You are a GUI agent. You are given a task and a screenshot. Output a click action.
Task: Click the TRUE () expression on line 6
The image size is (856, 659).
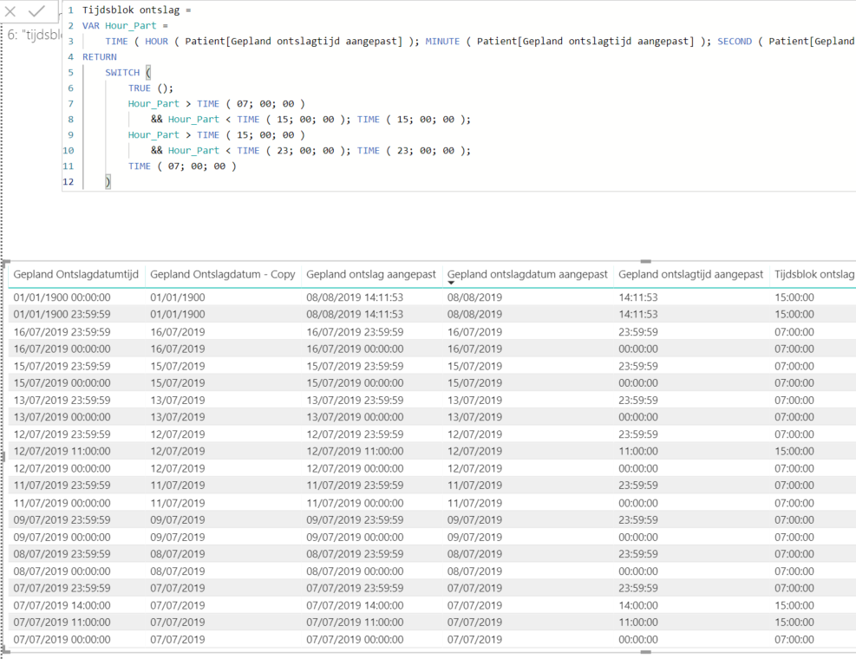pos(150,88)
